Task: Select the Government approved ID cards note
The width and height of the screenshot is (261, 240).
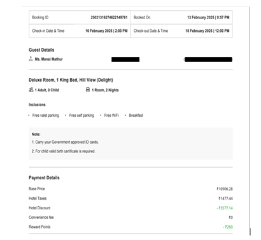Action: coord(65,142)
